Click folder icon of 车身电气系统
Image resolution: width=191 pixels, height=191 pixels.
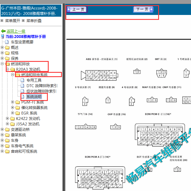[7, 146]
